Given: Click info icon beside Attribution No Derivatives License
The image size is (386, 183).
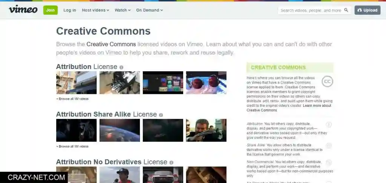Looking at the screenshot, I should [x=172, y=163].
